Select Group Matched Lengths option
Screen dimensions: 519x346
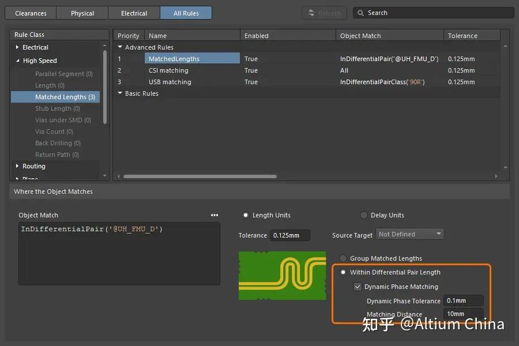343,258
